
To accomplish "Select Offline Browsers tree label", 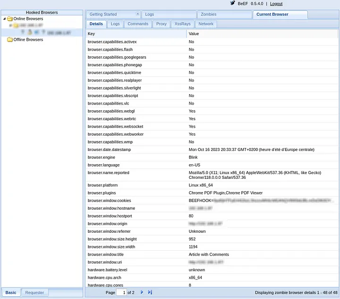I will pos(28,40).
